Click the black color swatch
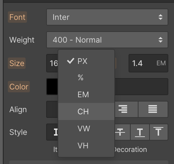This screenshot has width=174, height=164. 52,87
